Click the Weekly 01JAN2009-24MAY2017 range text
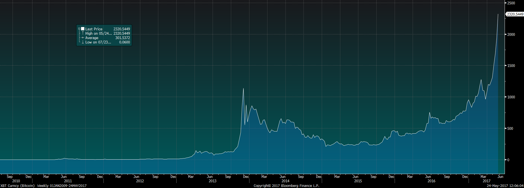The width and height of the screenshot is (524, 188). [x=62, y=186]
